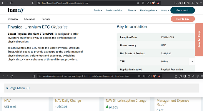This screenshot has height=111, width=203.
Task: Collapse the TER row chevron
Action: [192, 61]
